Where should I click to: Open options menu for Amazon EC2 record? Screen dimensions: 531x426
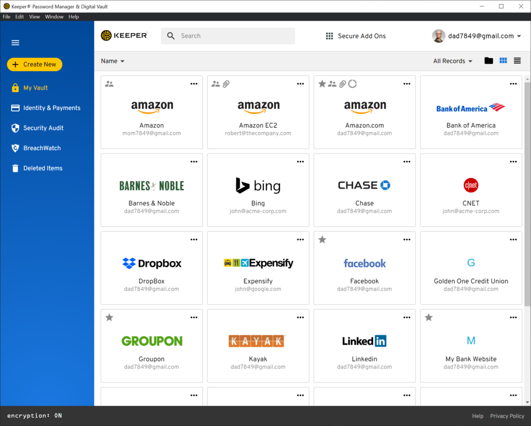click(300, 84)
